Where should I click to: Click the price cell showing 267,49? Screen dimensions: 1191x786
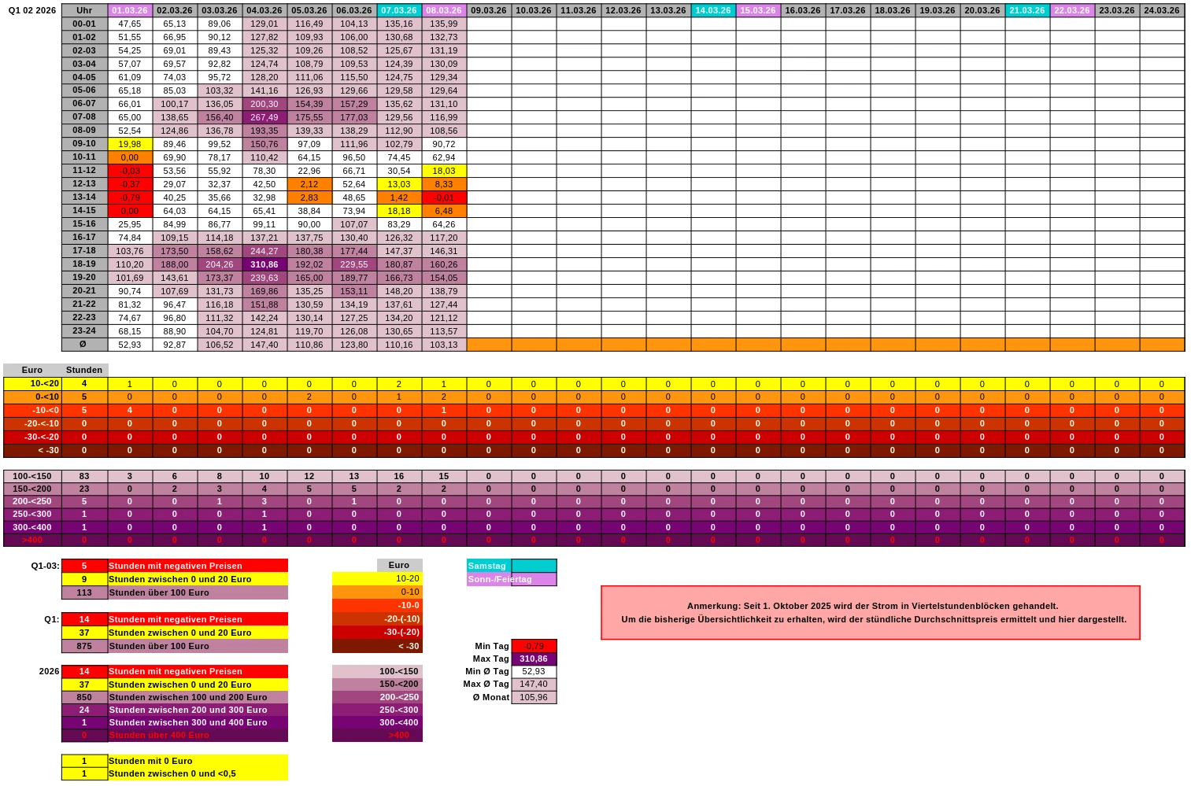coord(264,117)
